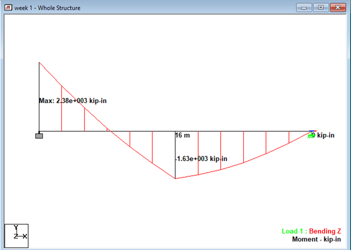
Task: Pick the top peak of the moment diagram
Action: pyautogui.click(x=39, y=63)
